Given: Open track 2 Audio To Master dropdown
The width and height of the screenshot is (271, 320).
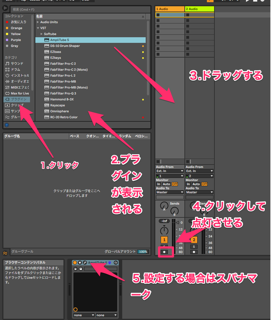Looking at the screenshot, I should coord(200,192).
